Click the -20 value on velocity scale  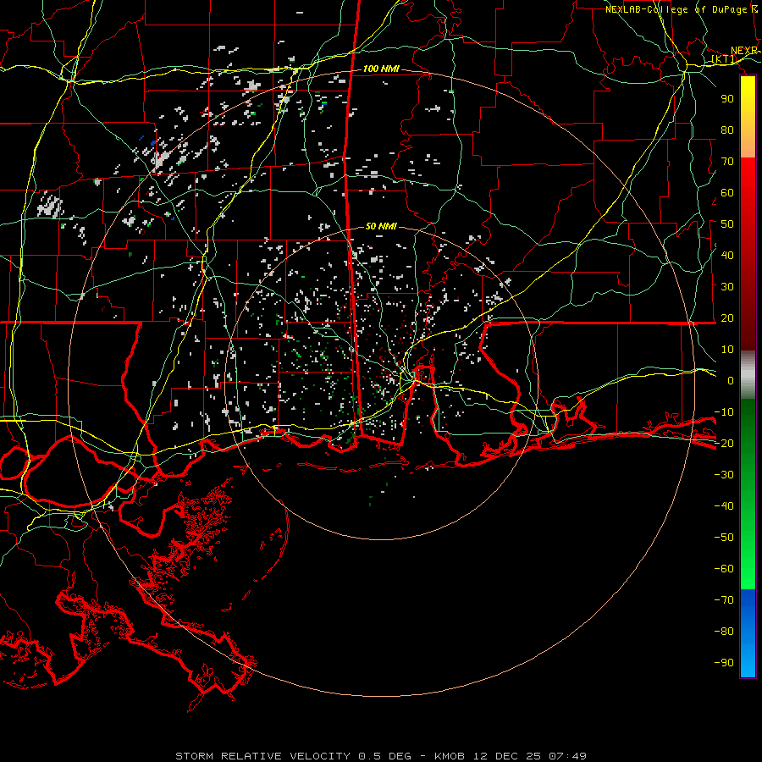724,444
